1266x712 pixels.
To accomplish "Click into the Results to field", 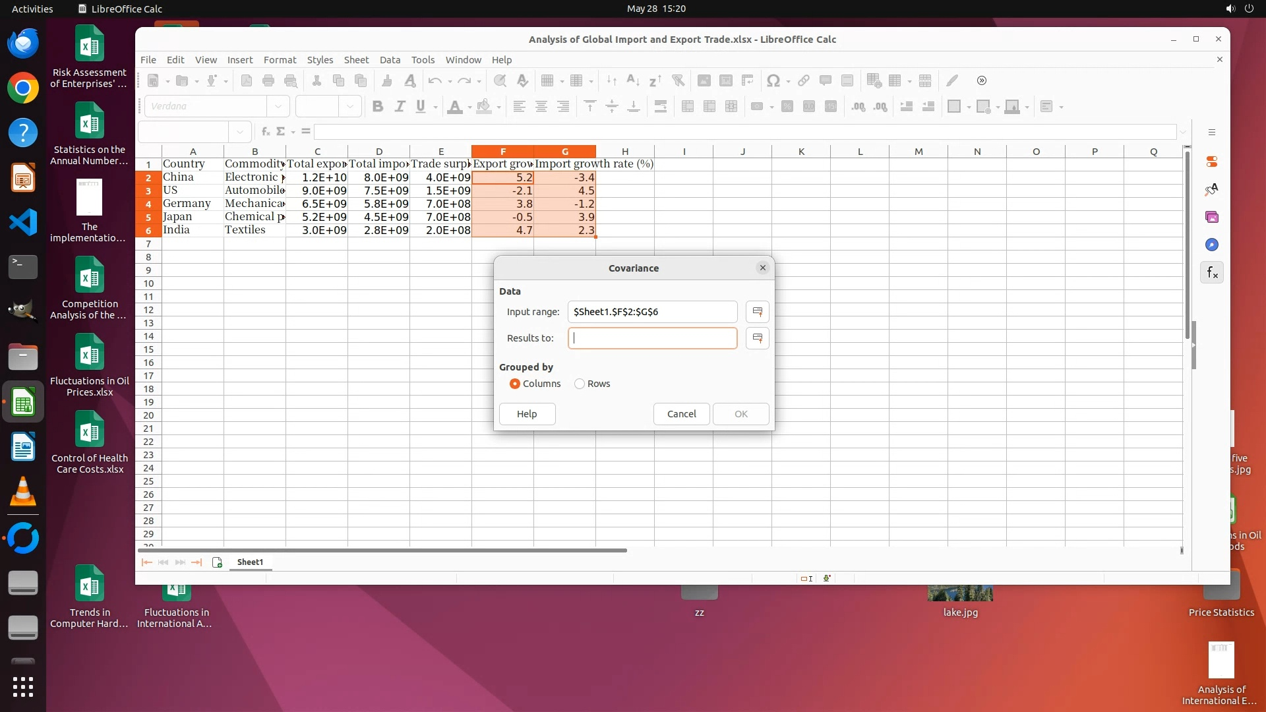I will 652,338.
